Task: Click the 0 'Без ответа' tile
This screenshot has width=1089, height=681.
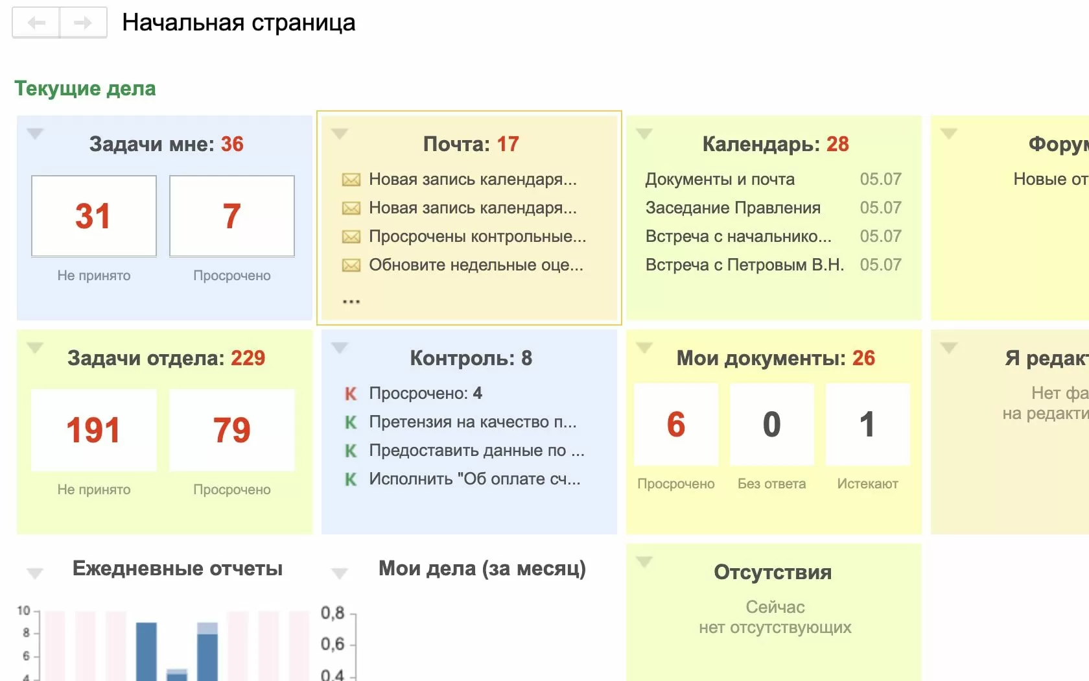Action: [772, 424]
